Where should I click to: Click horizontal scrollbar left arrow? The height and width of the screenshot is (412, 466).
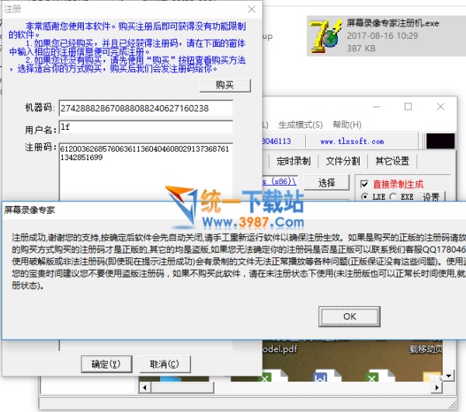(144, 388)
